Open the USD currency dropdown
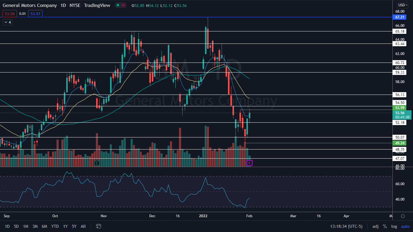This screenshot has height=232, width=413. 403,5
